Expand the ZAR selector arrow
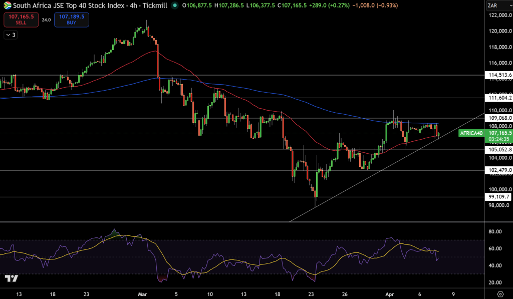513x299 pixels. [510, 6]
